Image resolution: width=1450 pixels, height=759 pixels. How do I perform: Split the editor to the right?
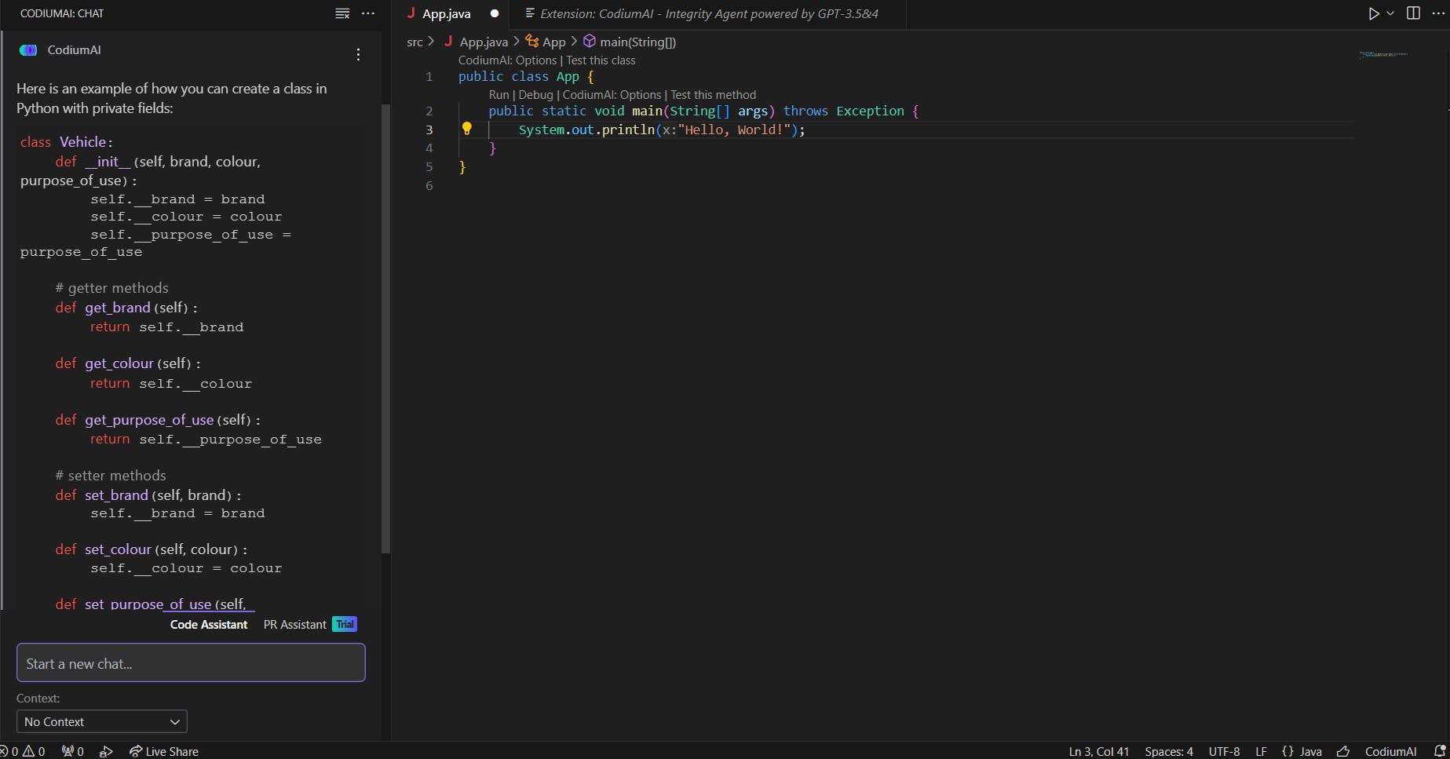[x=1413, y=13]
